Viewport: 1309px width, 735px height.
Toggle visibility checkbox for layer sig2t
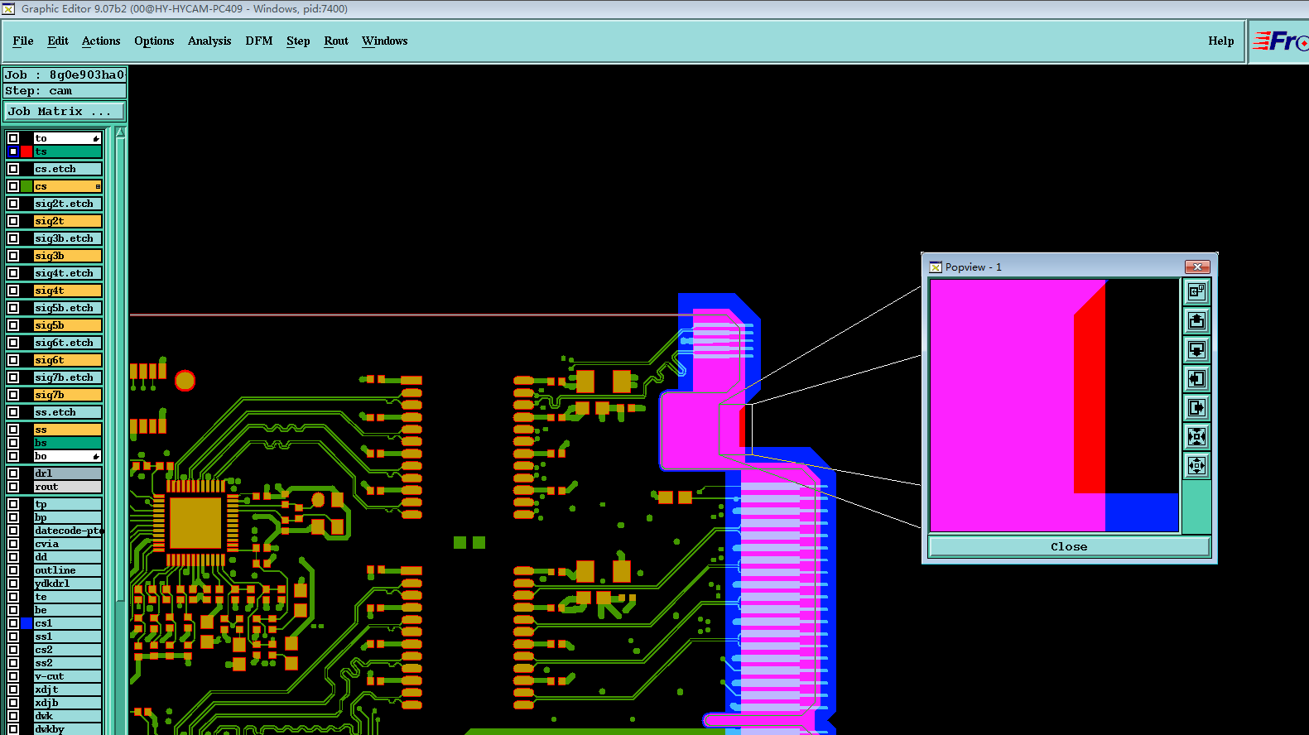pos(13,221)
